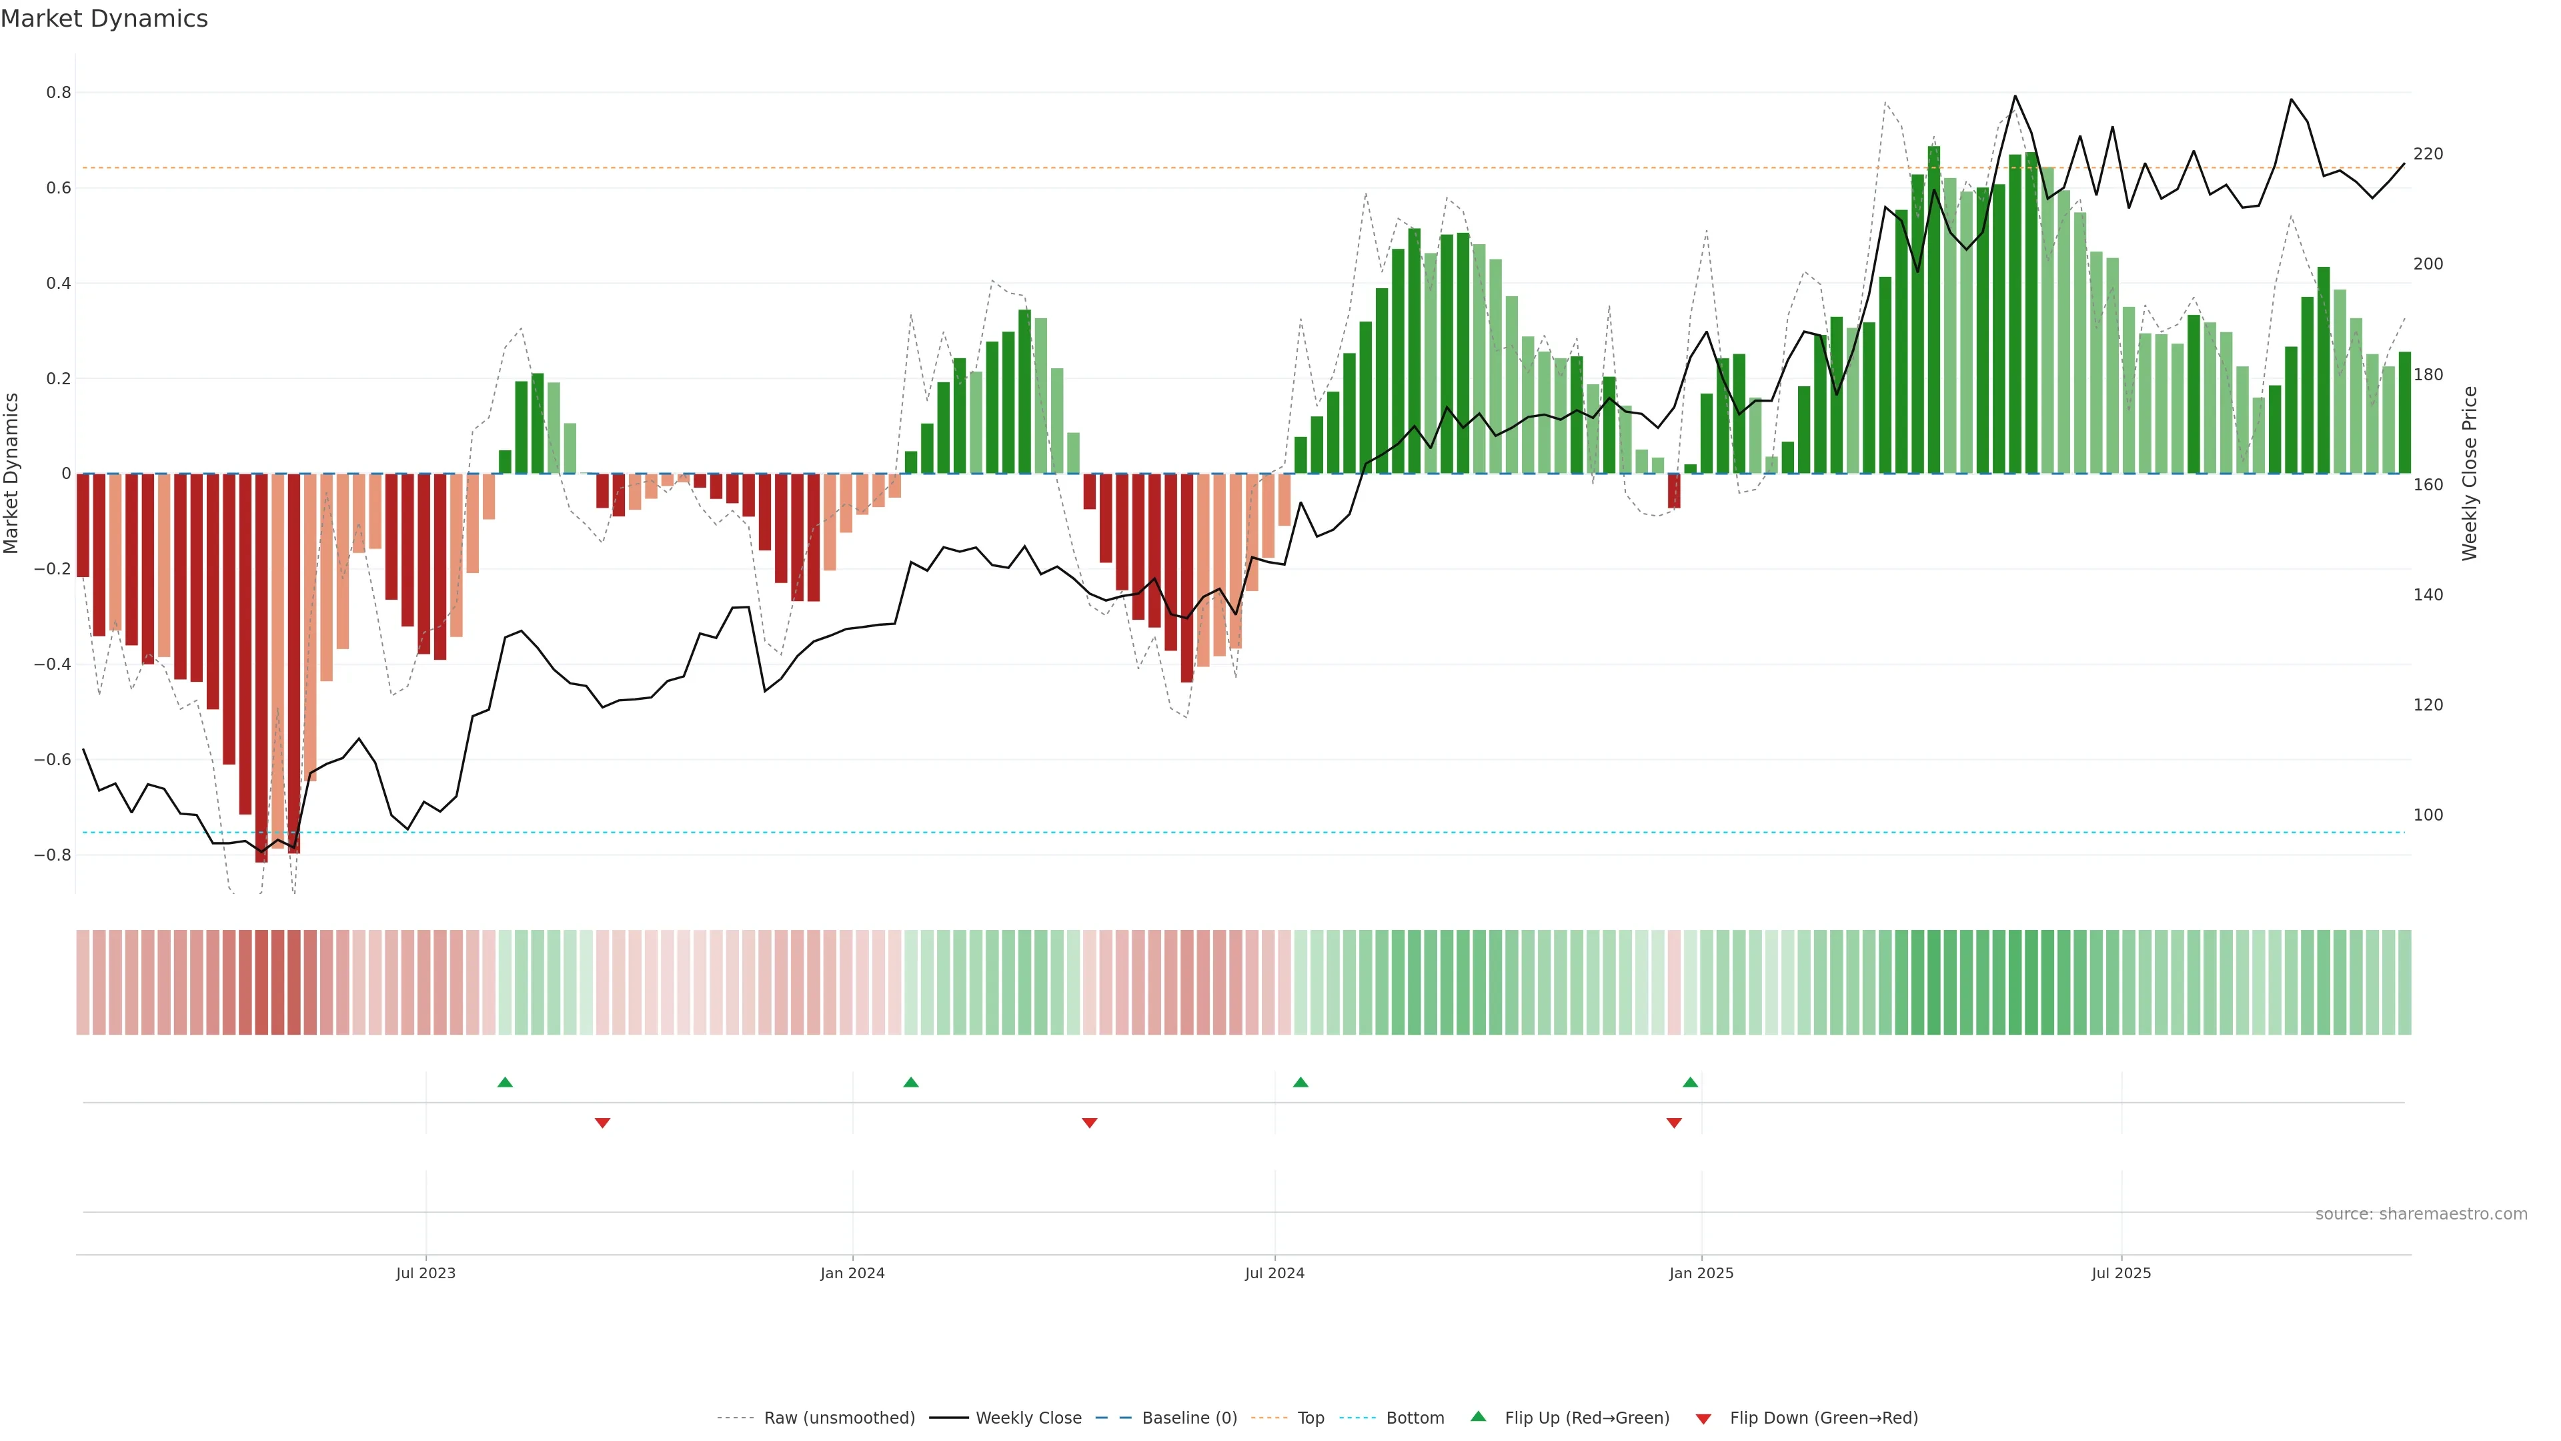Click the red flip-down triangle in spring 2024
This screenshot has height=1441, width=2561.
tap(1090, 1123)
